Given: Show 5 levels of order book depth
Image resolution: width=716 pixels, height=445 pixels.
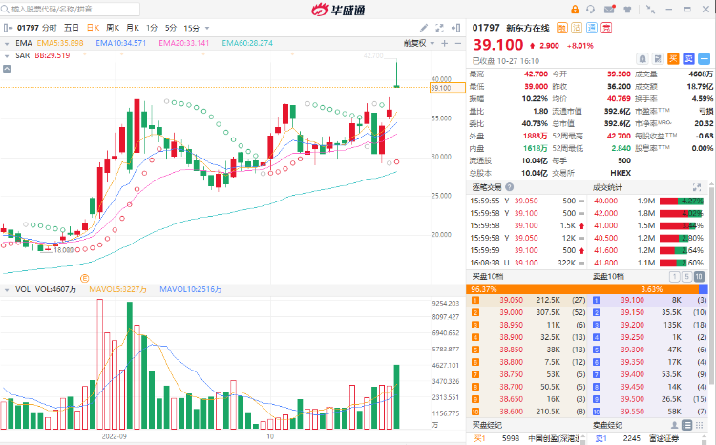Looking at the screenshot, I should (x=688, y=276).
